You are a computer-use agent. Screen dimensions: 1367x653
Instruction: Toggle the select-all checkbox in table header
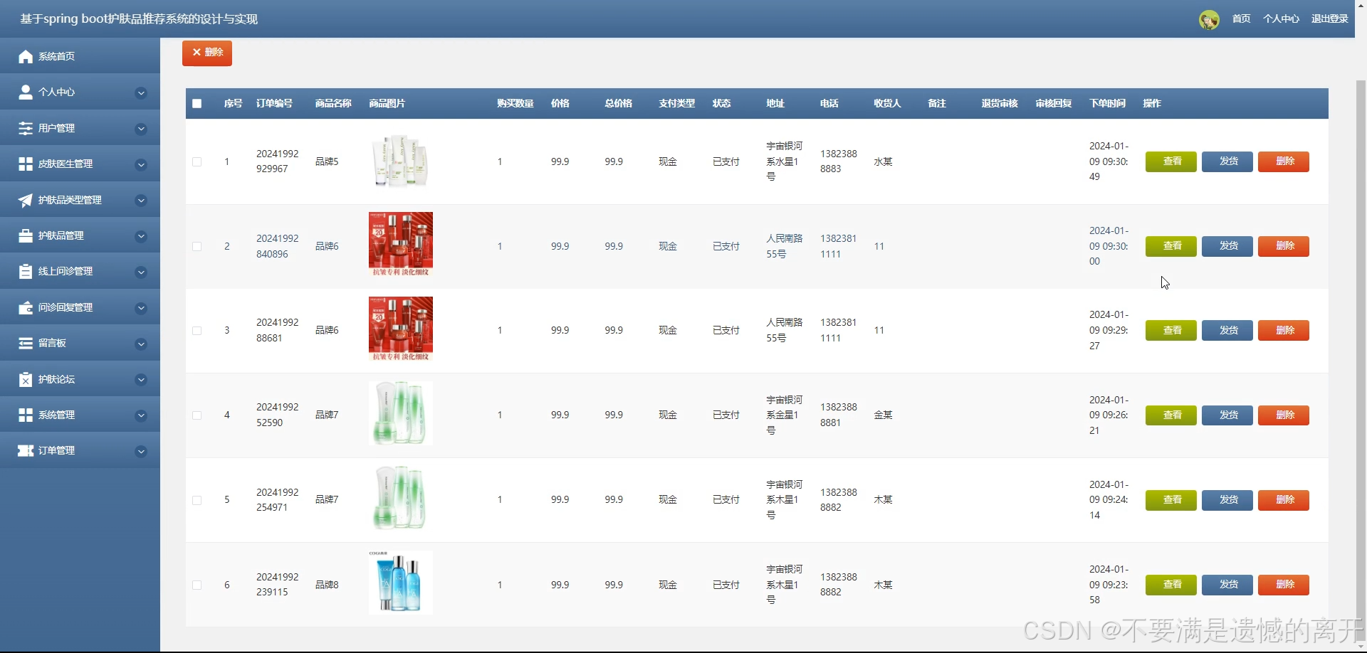tap(197, 104)
